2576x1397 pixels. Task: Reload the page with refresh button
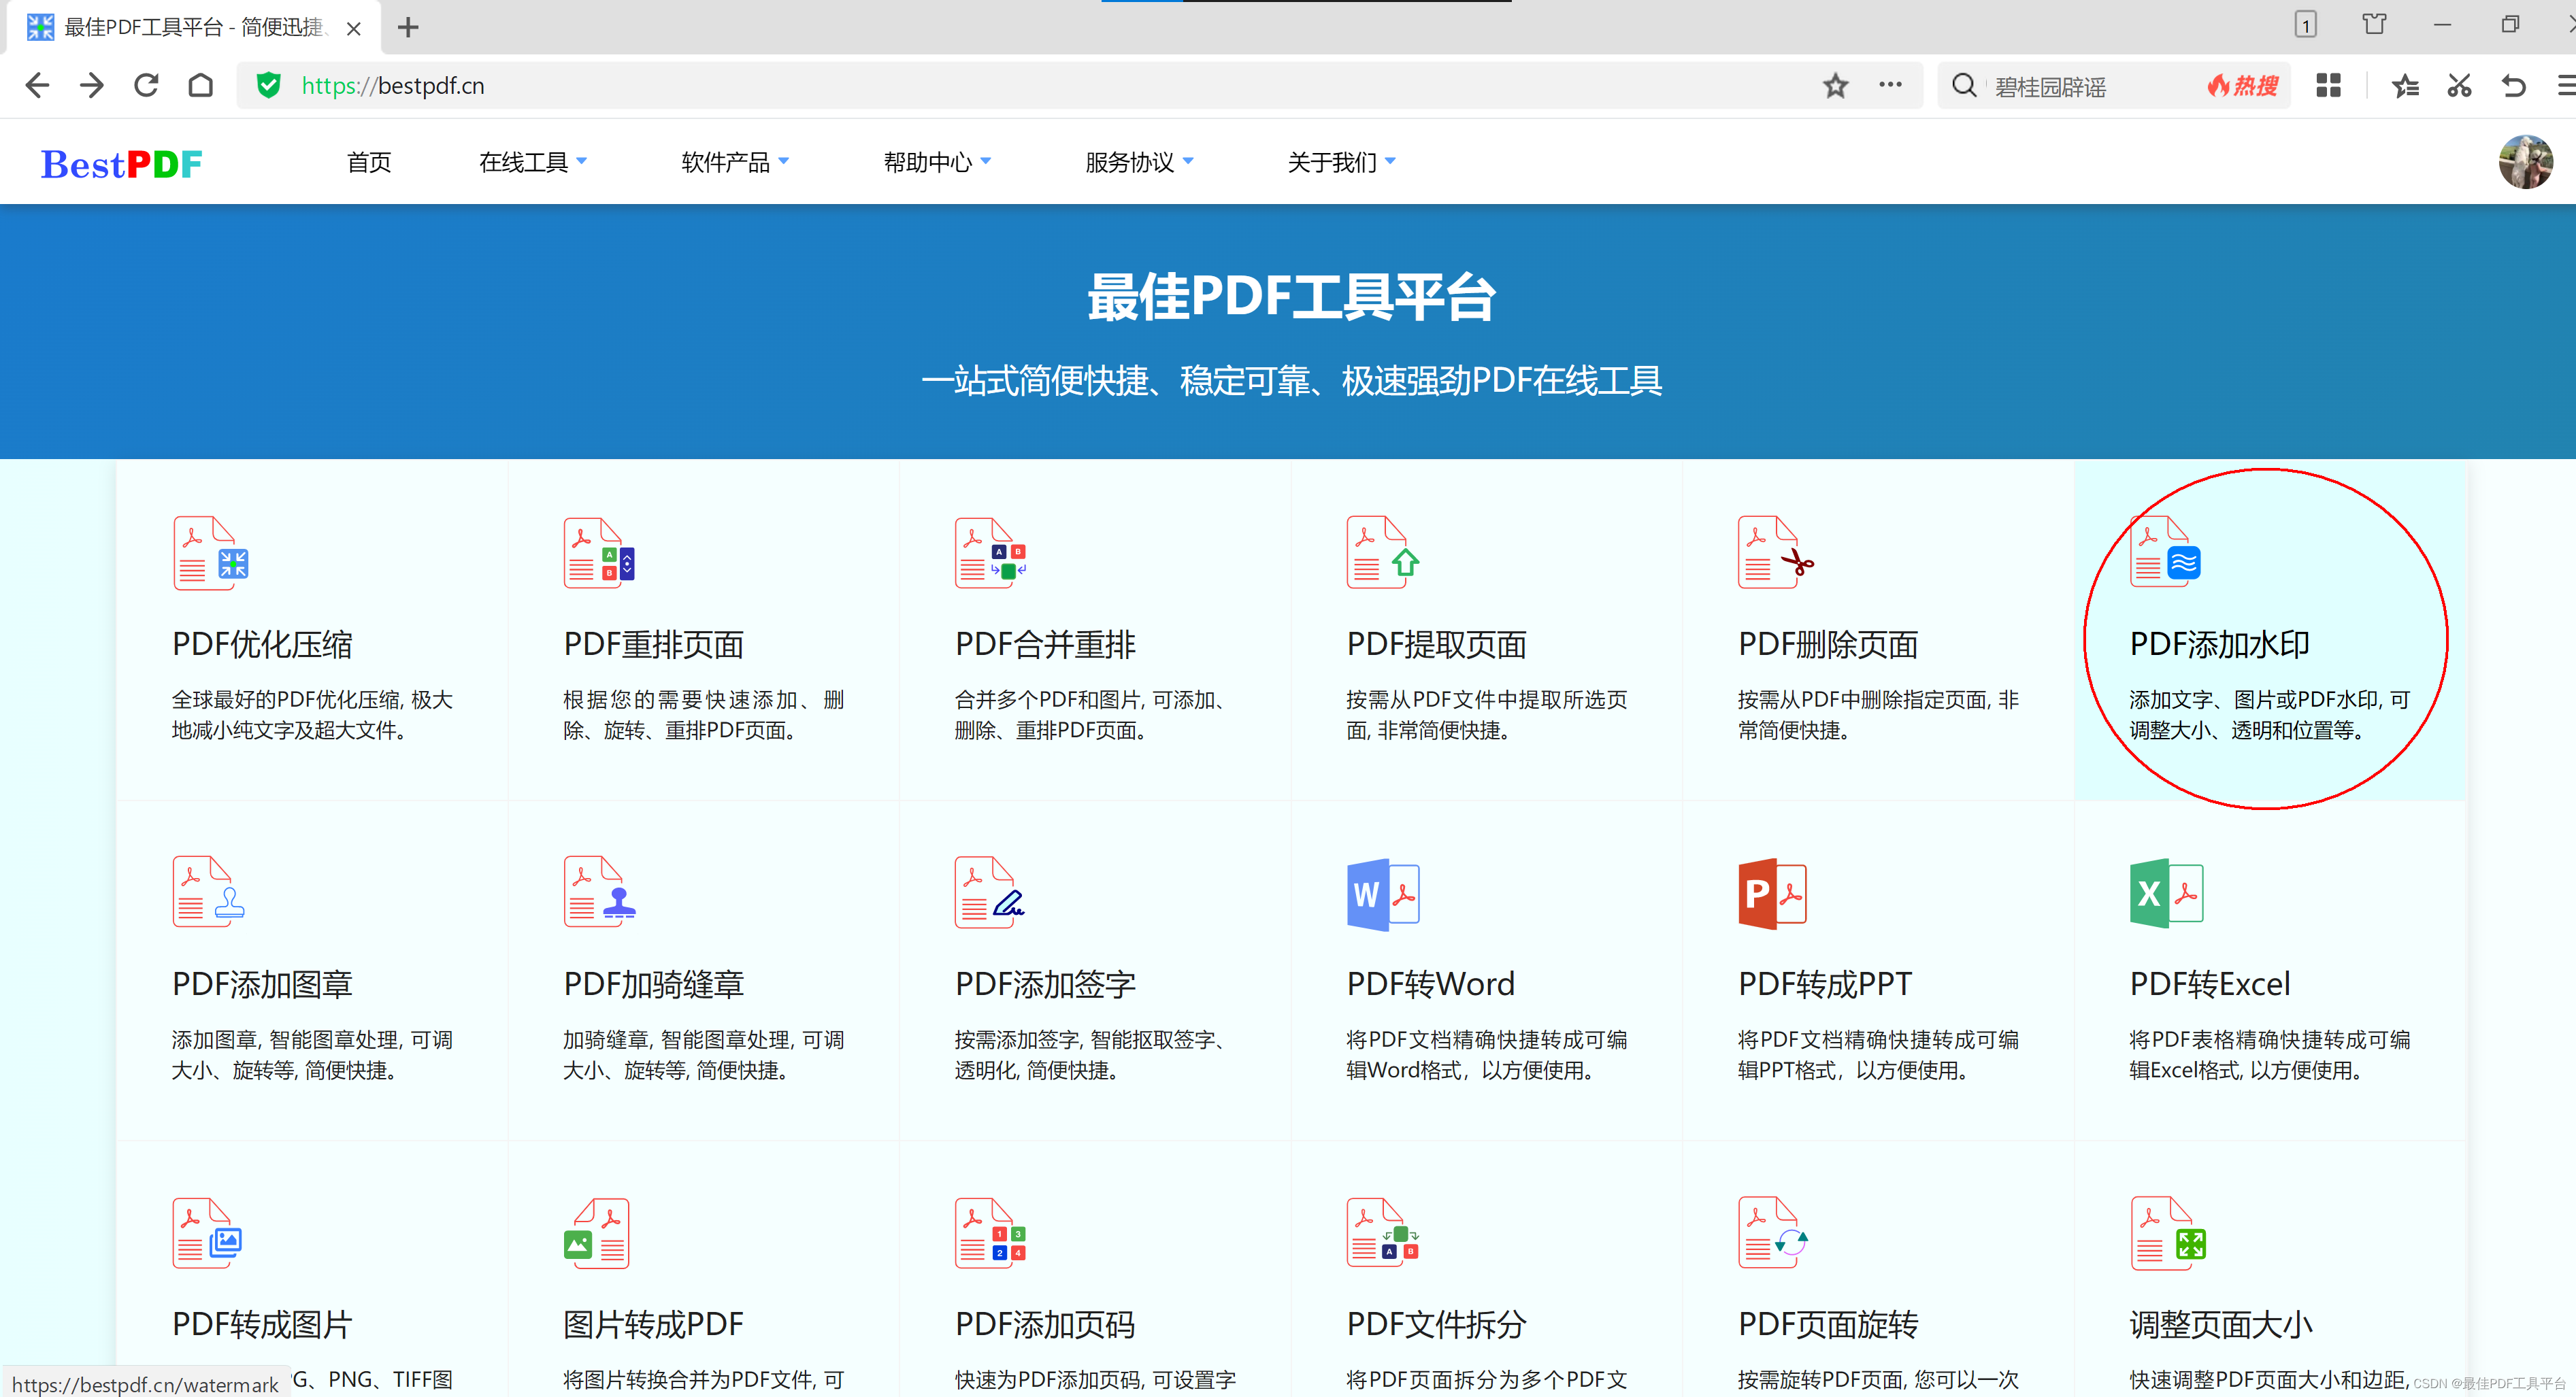[x=147, y=86]
